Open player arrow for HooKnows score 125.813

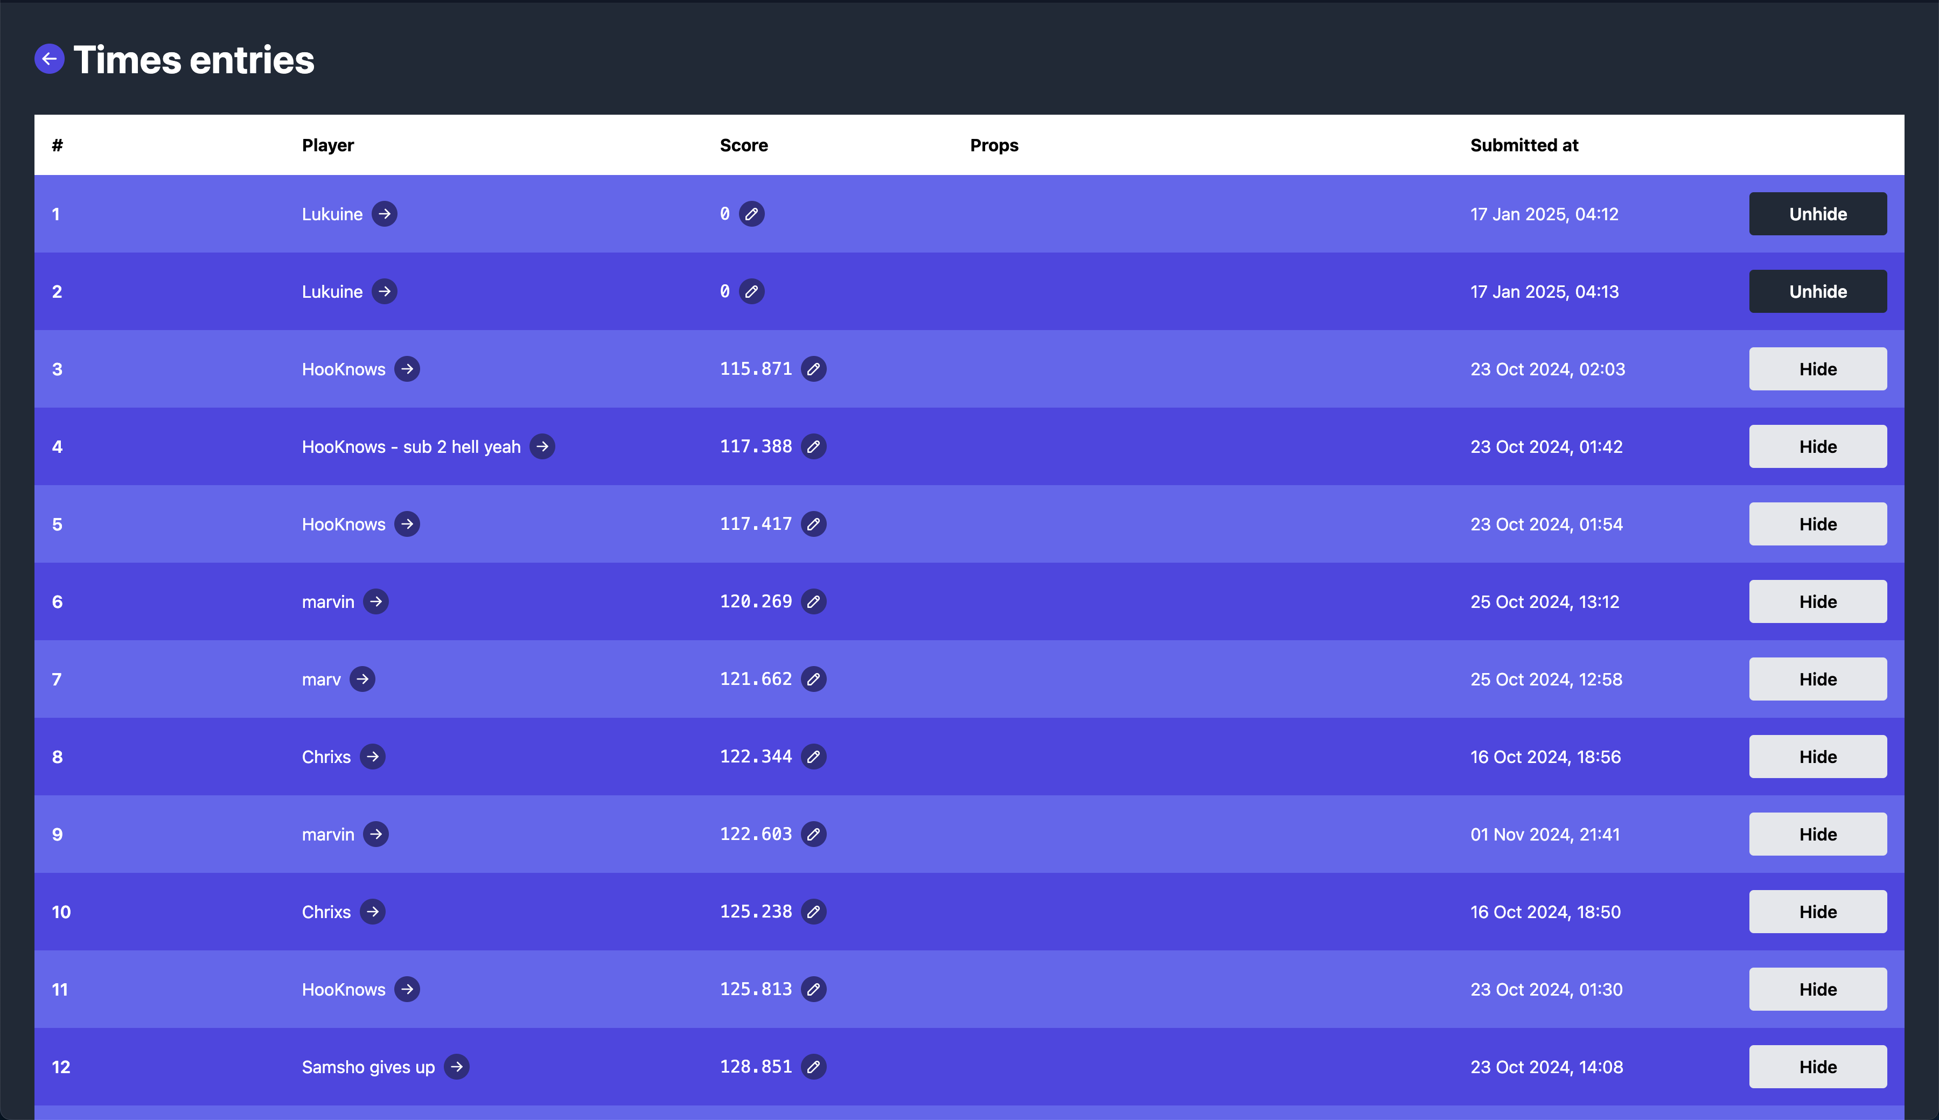tap(407, 989)
